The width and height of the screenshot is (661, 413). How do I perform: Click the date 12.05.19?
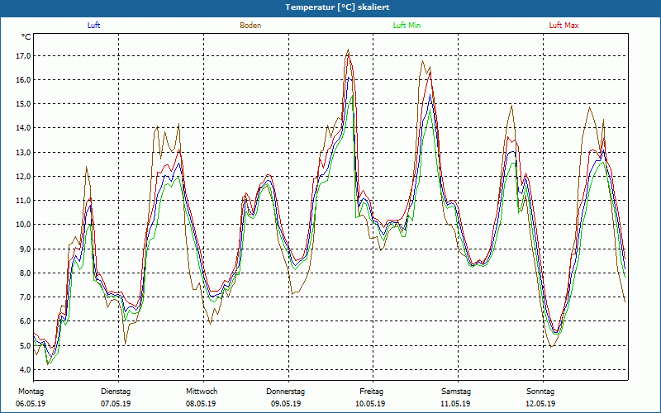click(x=540, y=404)
